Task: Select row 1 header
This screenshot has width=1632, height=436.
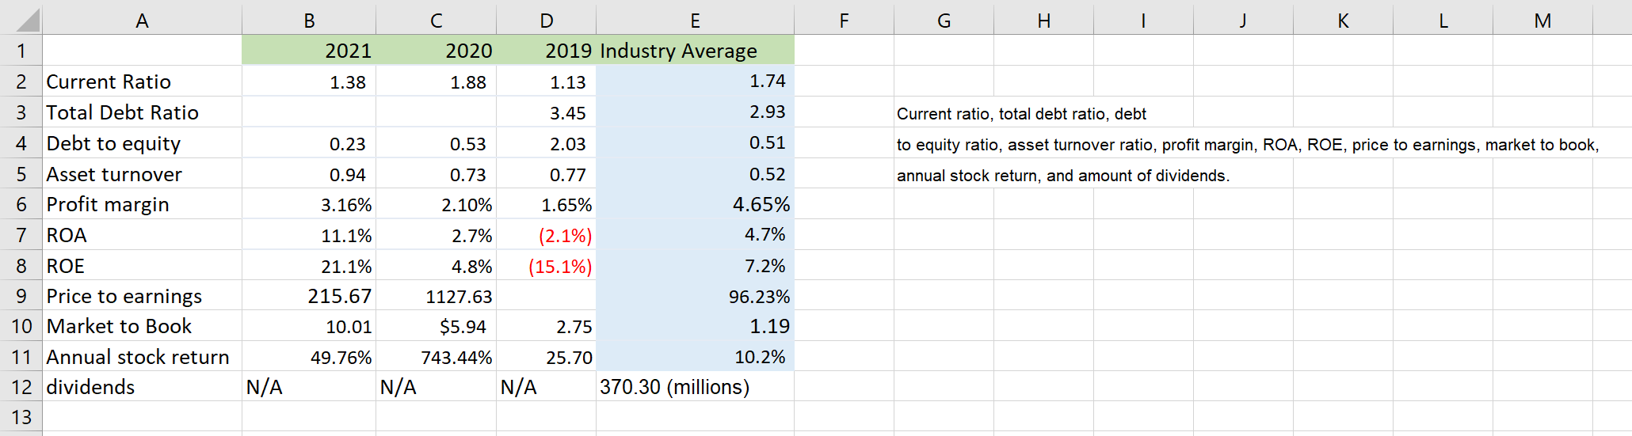Action: [x=21, y=51]
